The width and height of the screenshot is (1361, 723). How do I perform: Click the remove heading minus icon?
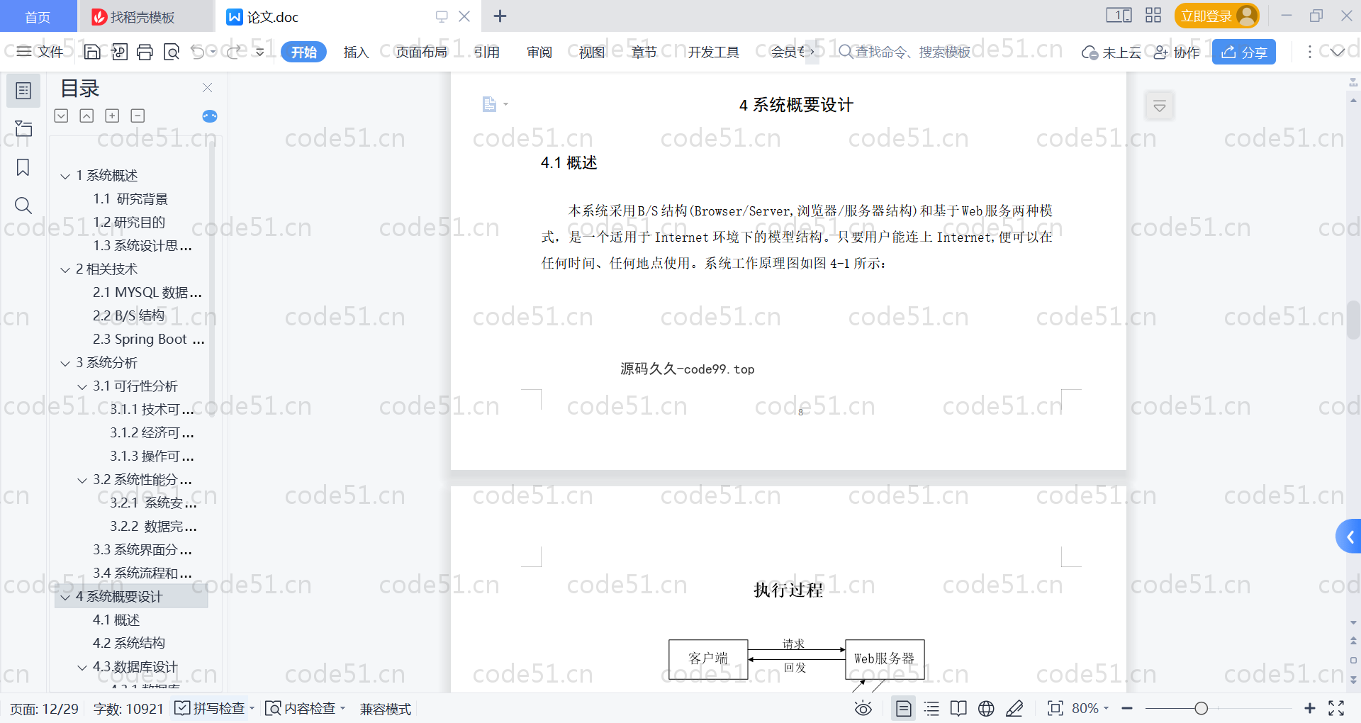tap(138, 116)
